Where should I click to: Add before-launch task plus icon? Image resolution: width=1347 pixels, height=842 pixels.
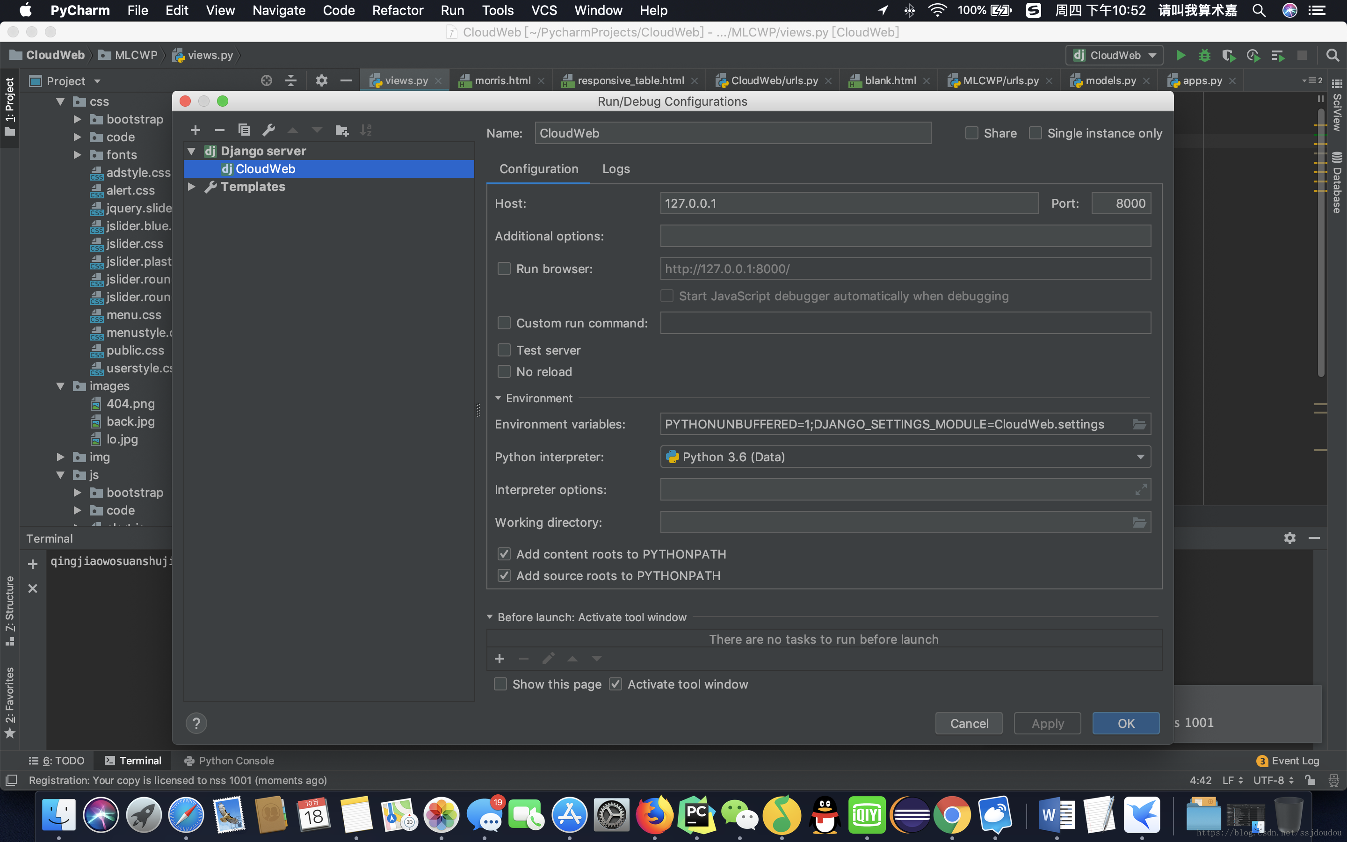[x=500, y=659]
